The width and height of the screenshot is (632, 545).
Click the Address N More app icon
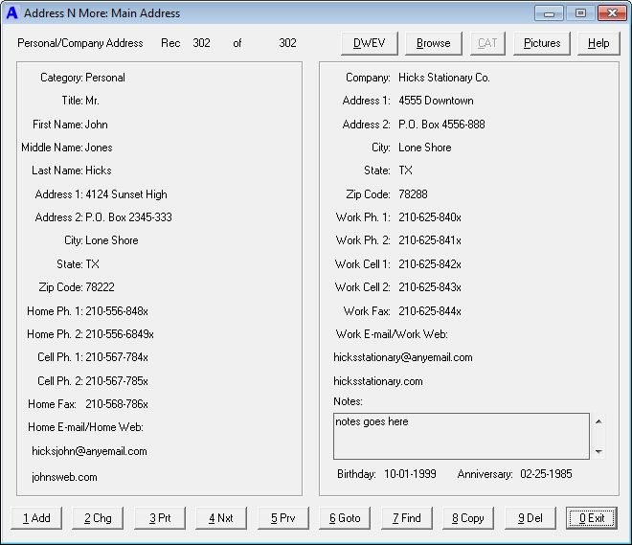12,13
